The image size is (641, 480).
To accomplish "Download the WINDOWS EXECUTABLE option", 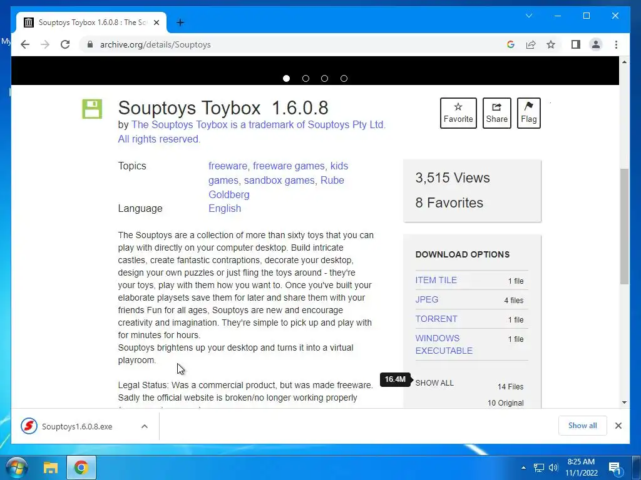I will pyautogui.click(x=444, y=344).
